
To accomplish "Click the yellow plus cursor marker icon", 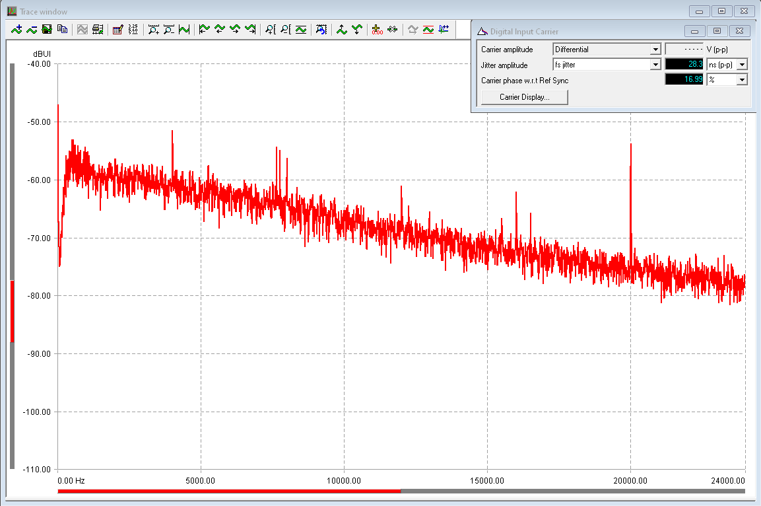I will point(377,29).
